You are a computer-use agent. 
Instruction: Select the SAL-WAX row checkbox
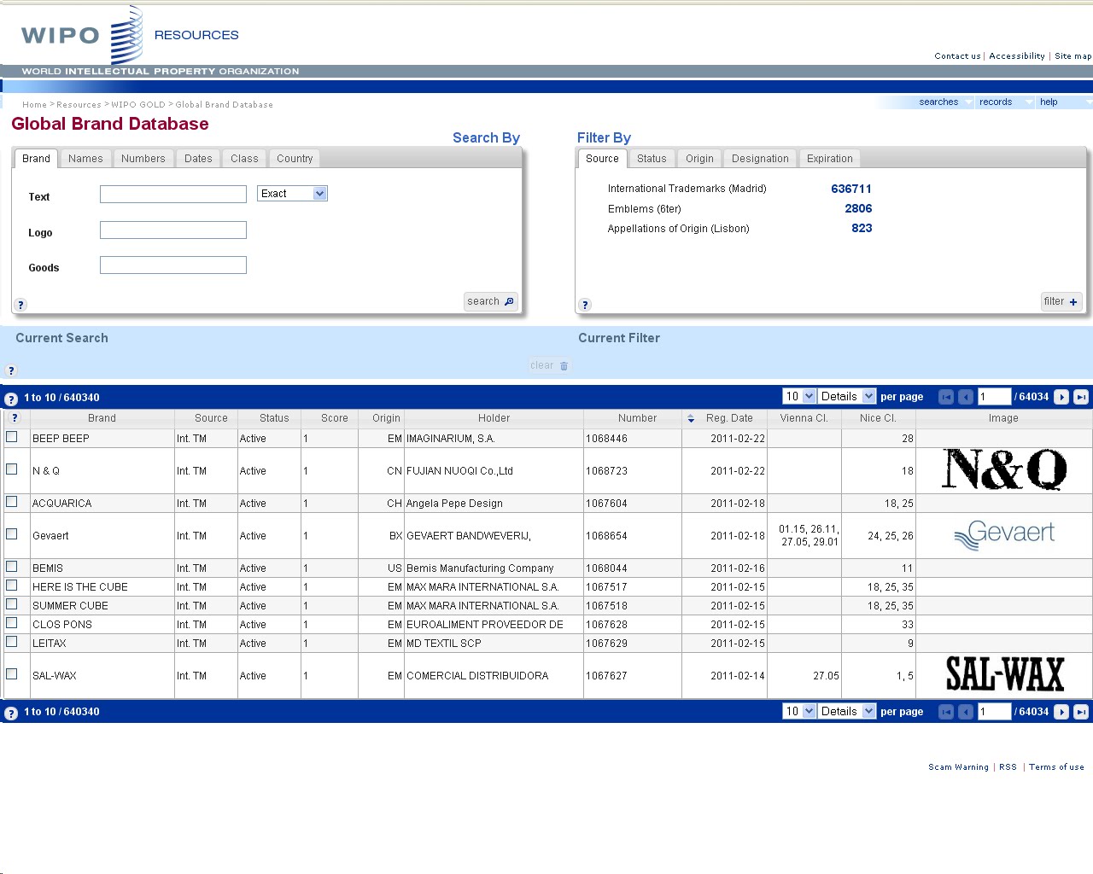(x=14, y=673)
